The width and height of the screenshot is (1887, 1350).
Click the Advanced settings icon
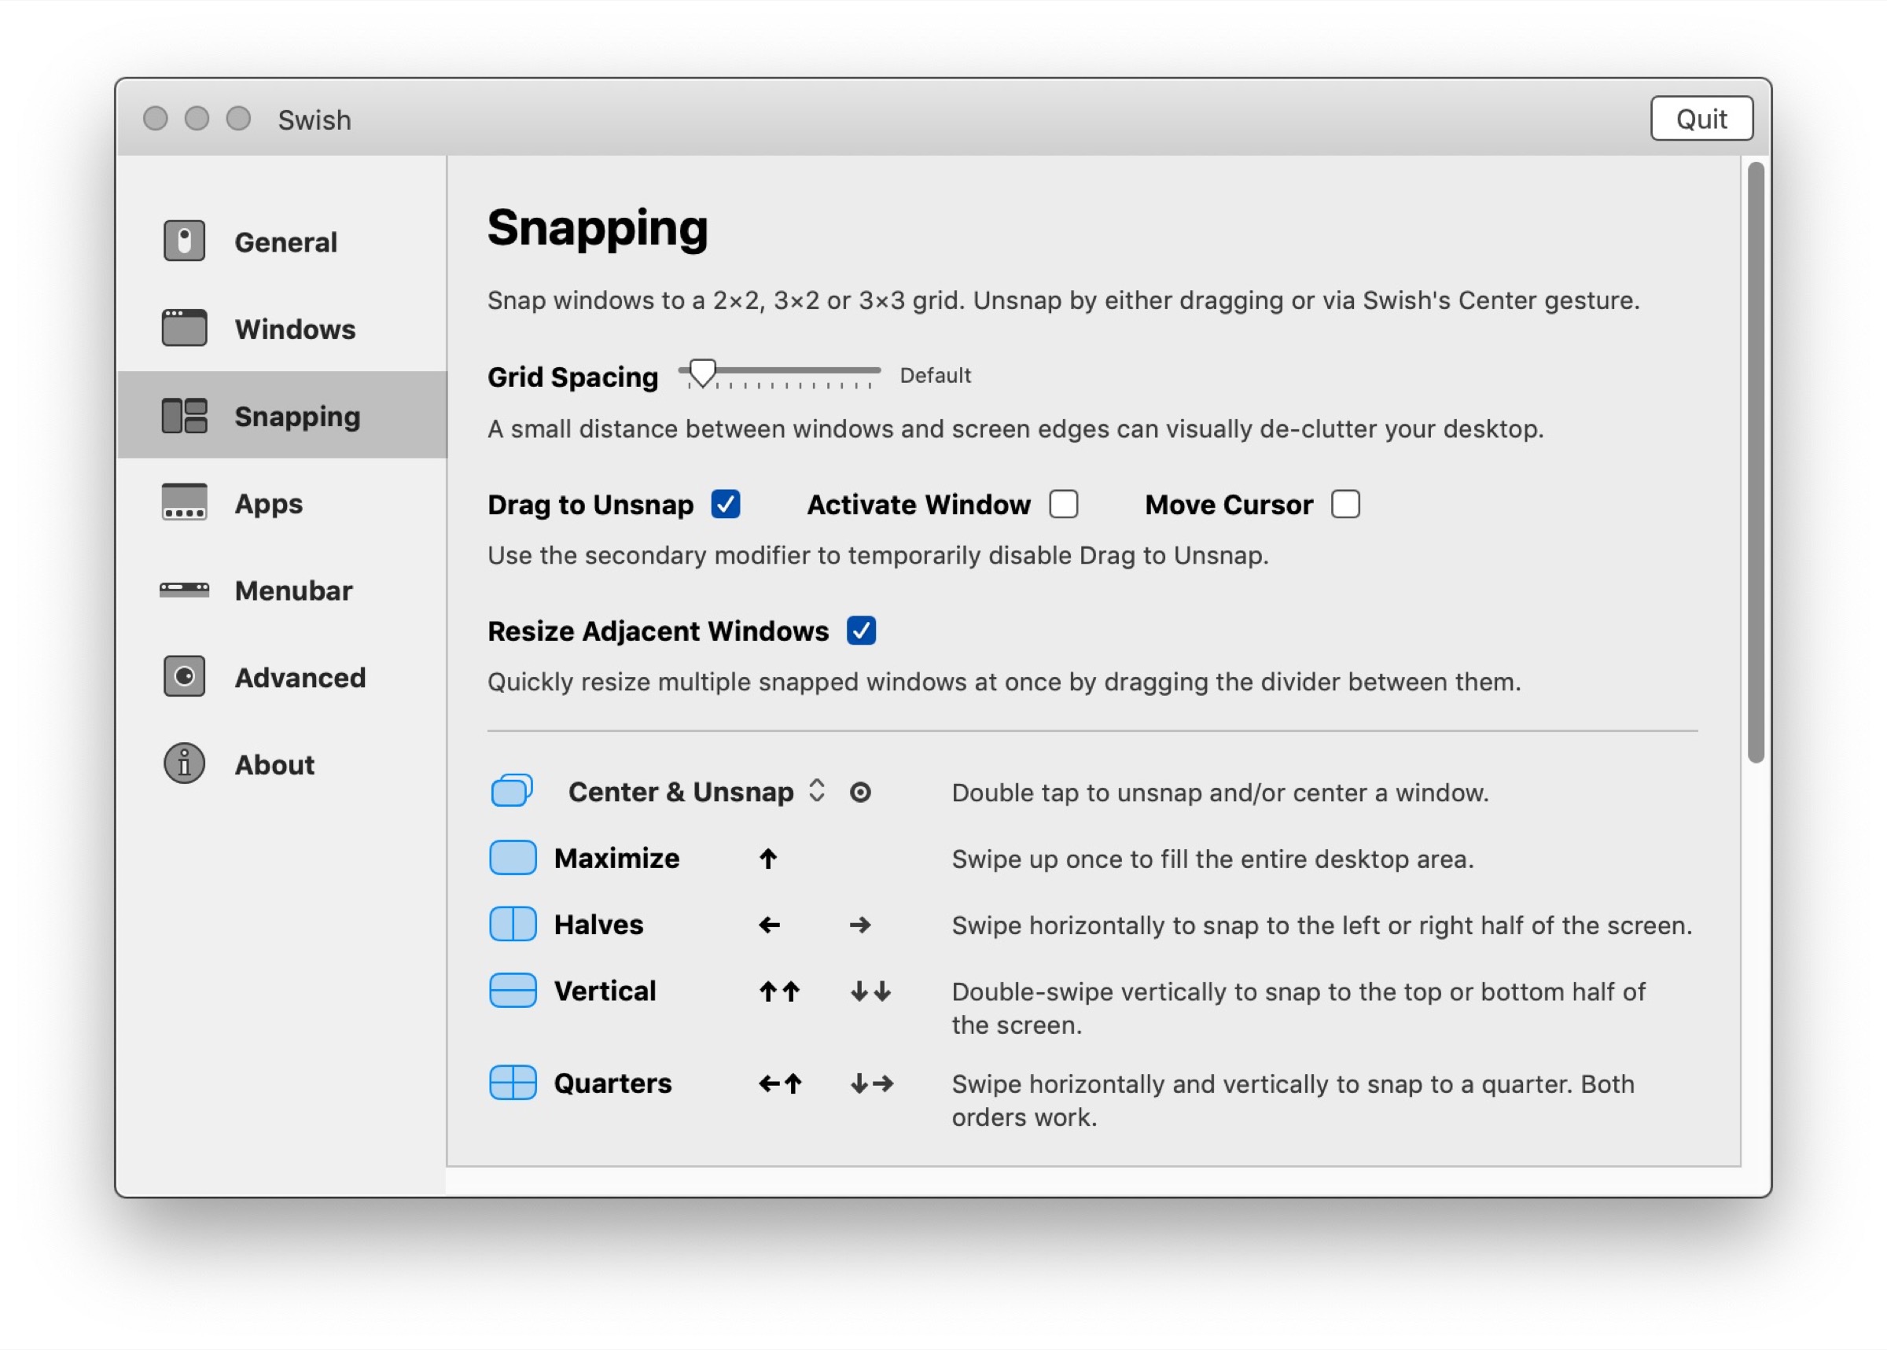click(184, 676)
